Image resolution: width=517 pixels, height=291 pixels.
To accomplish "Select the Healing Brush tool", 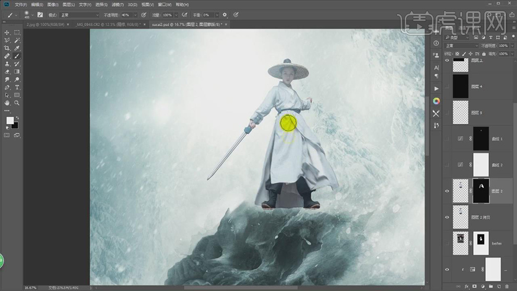I will [7, 56].
